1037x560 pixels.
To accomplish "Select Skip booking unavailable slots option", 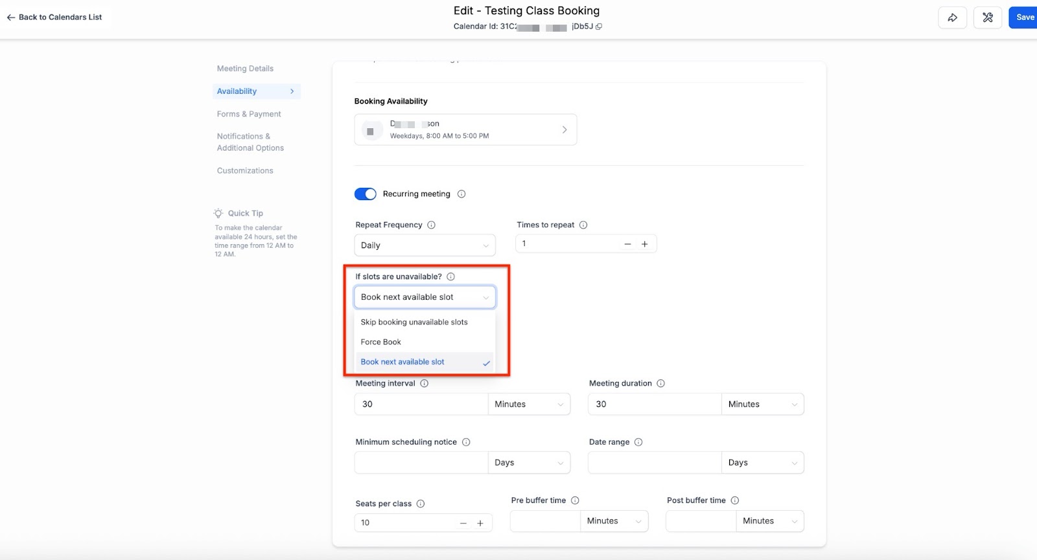I will [414, 322].
